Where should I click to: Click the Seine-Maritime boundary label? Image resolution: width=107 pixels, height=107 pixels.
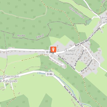point(77,12)
